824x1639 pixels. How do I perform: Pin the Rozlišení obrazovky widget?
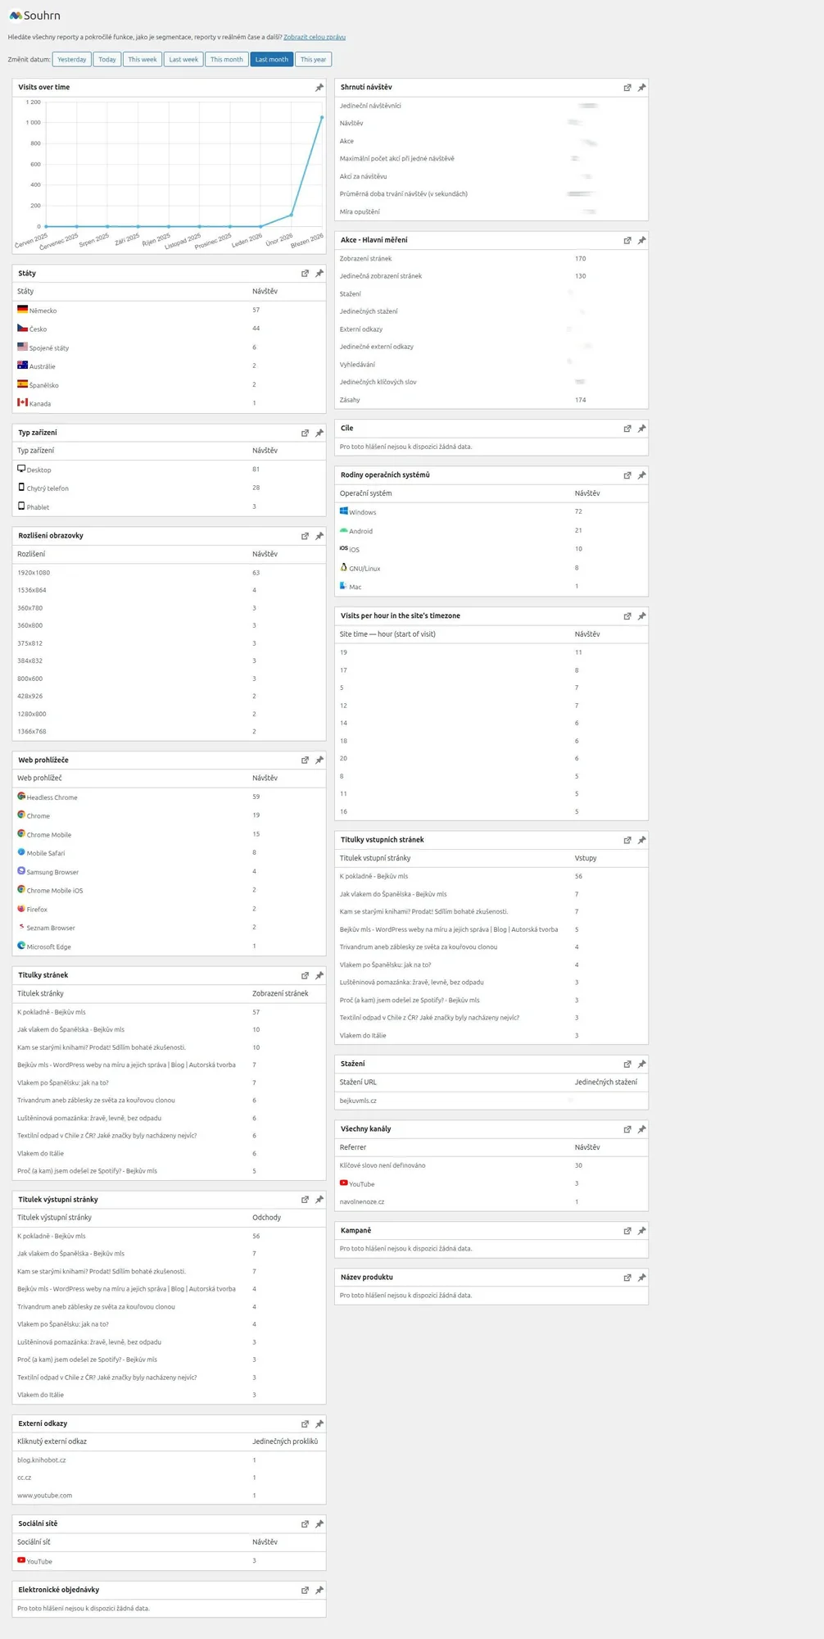point(319,536)
